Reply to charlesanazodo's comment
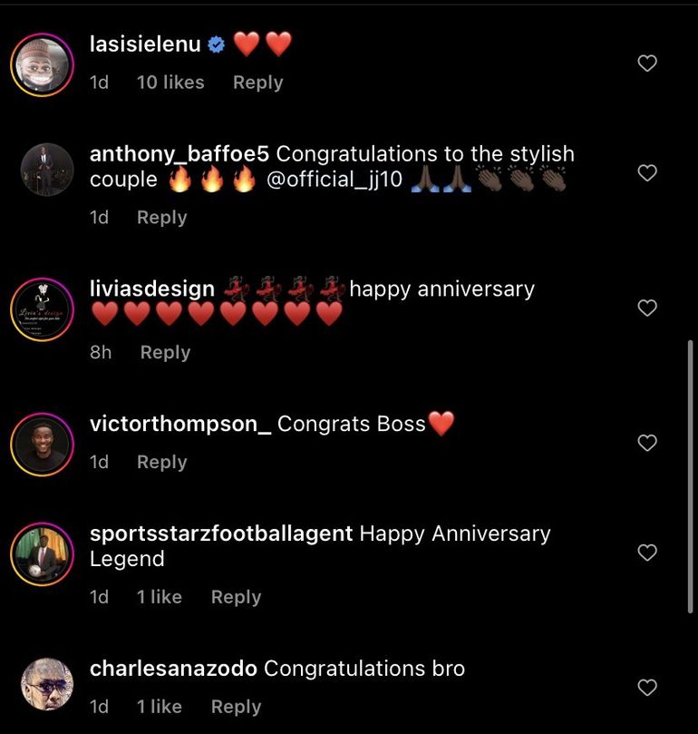The width and height of the screenshot is (698, 734). point(236,707)
